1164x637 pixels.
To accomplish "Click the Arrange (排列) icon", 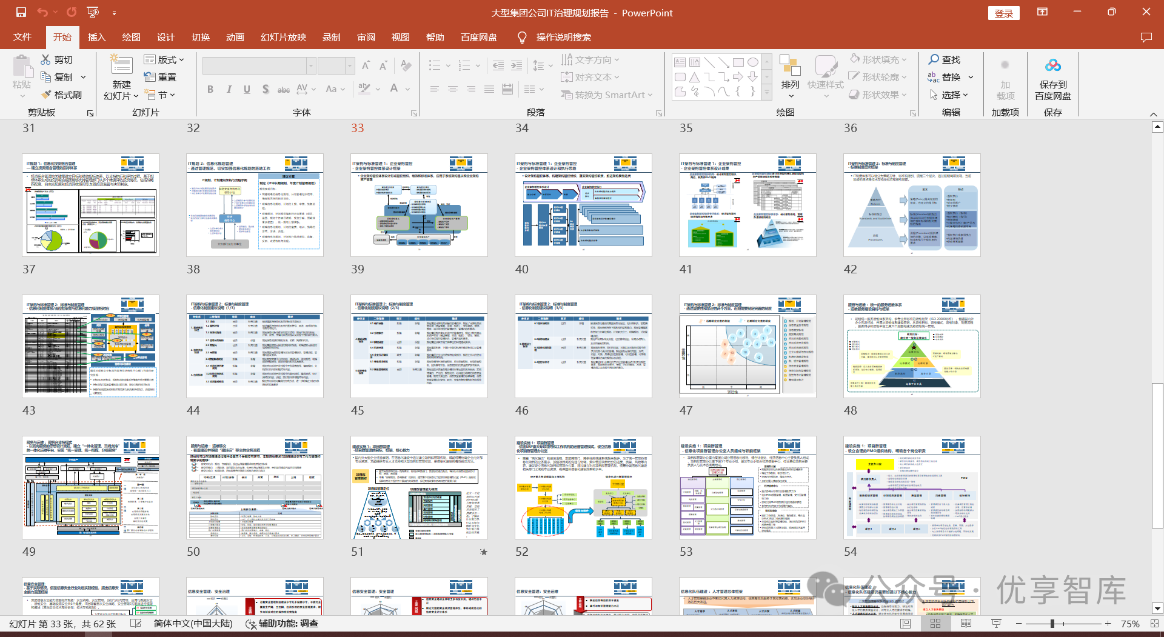I will (790, 65).
